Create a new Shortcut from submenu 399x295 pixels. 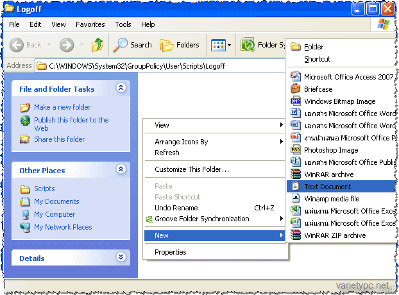318,59
